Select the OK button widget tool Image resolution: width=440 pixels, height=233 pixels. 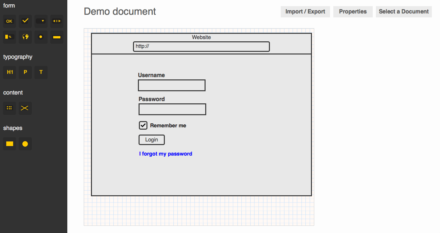tap(10, 21)
